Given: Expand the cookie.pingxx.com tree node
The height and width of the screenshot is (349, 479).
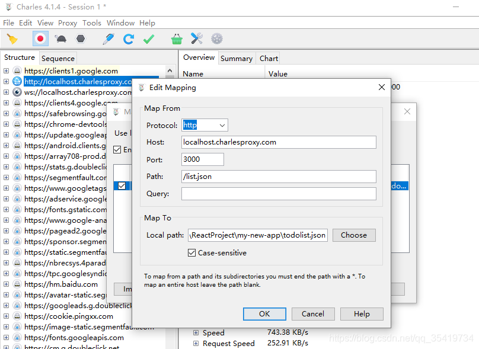Looking at the screenshot, I should pyautogui.click(x=6, y=316).
